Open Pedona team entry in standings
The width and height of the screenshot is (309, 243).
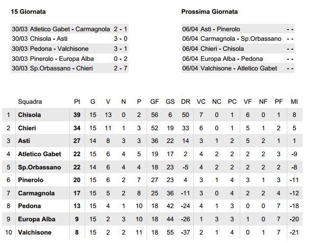click(29, 206)
